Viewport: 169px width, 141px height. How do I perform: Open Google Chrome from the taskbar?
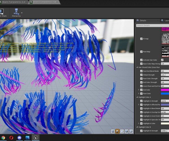tap(3, 138)
